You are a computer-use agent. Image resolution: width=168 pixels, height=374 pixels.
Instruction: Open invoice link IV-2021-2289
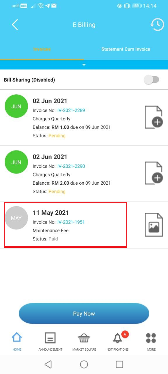(x=71, y=110)
